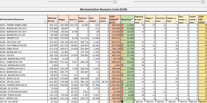The width and height of the screenshot is (207, 103).
Task: Click yellow indicator in VOLVO EW 140 row
Action: (122, 42)
